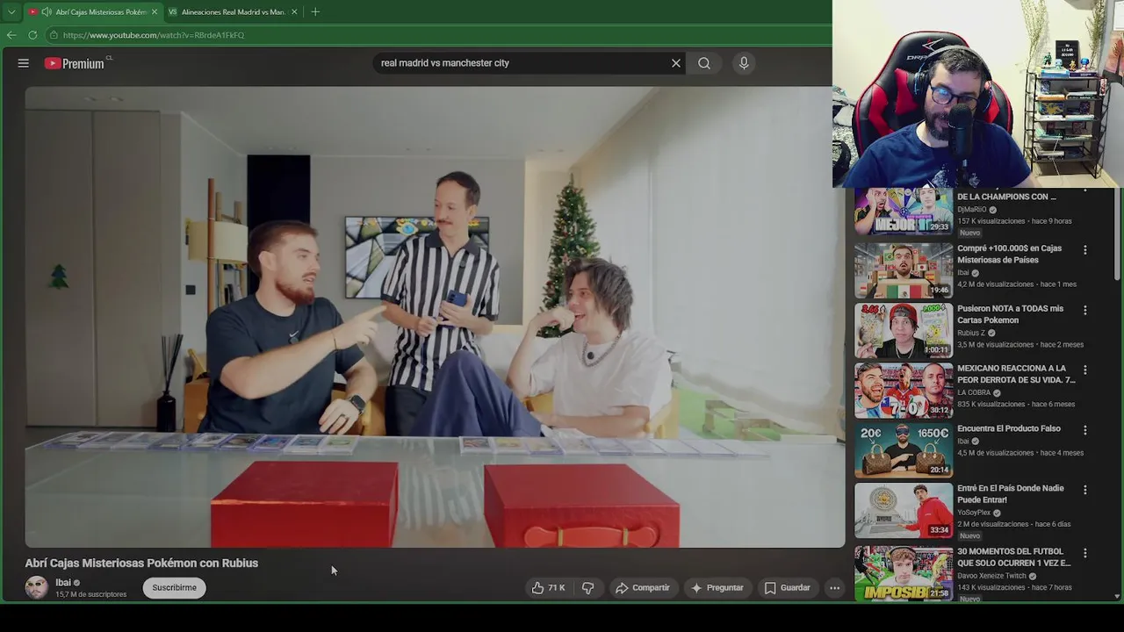
Task: Click the Suscribirme button
Action: tap(174, 587)
